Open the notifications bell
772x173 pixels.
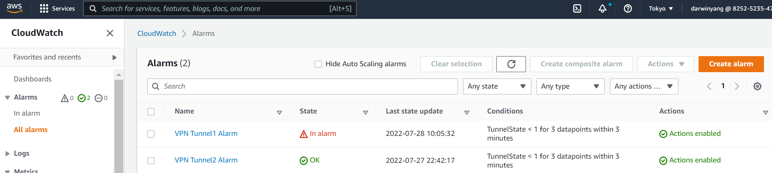coord(602,8)
